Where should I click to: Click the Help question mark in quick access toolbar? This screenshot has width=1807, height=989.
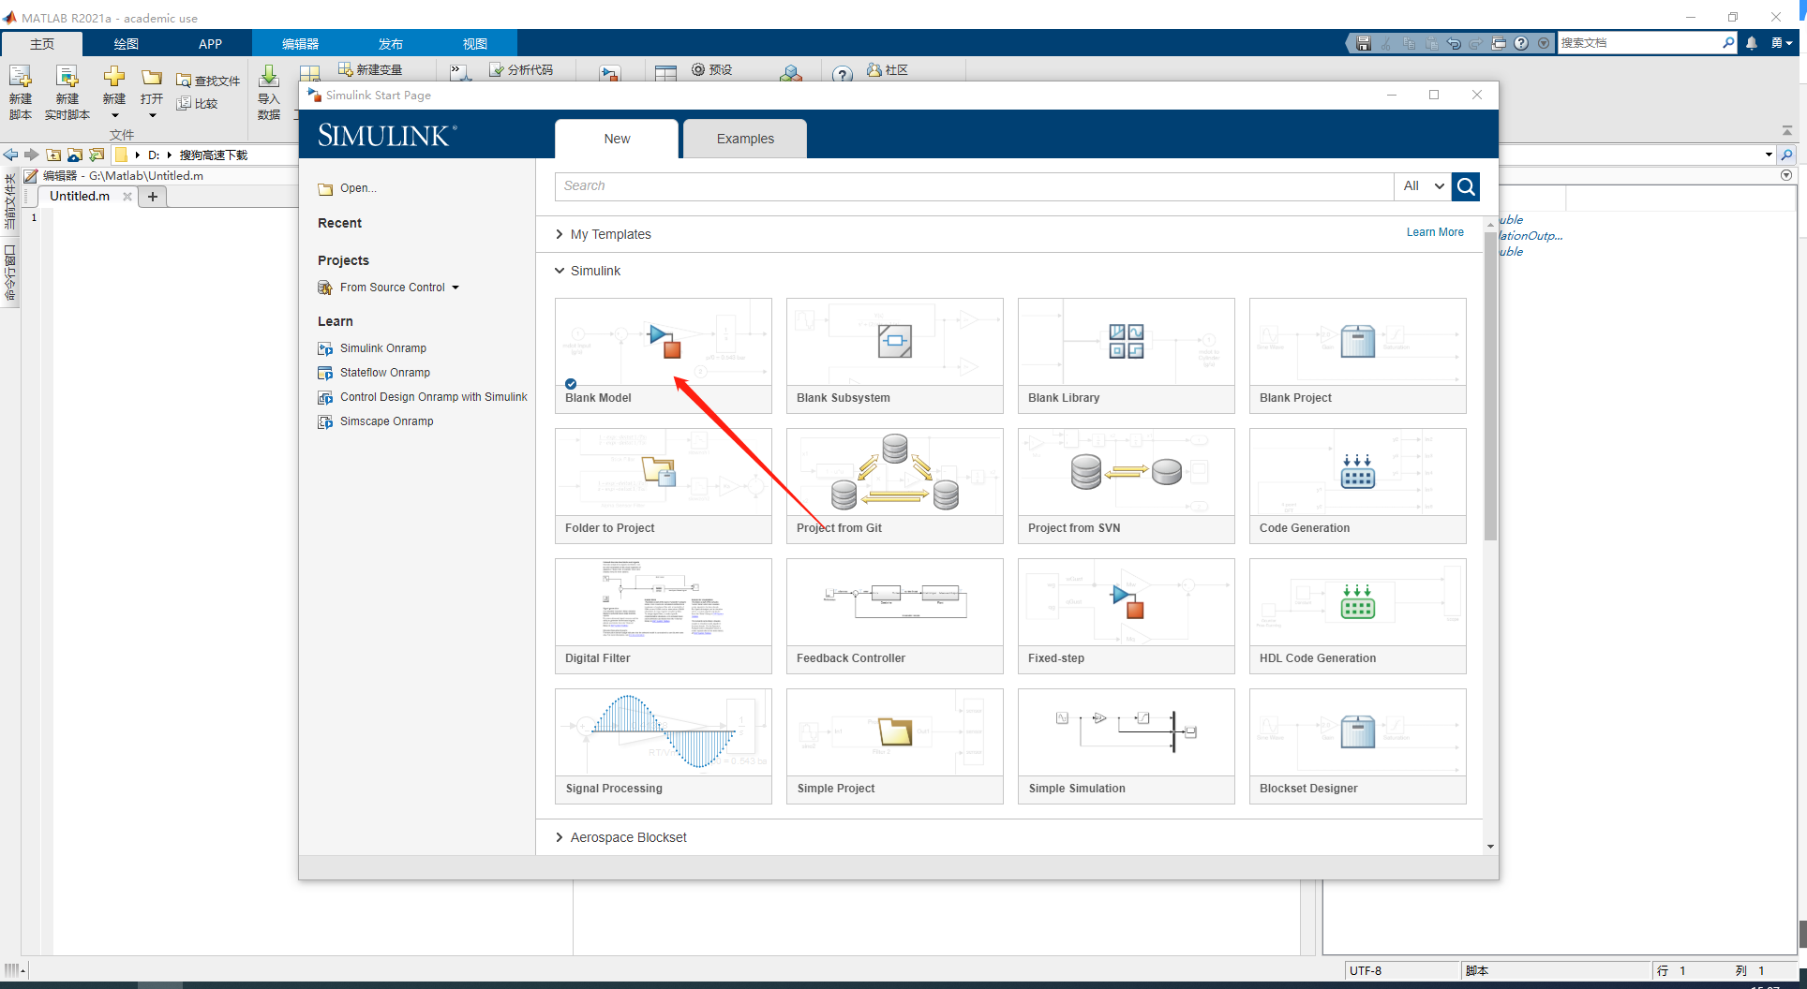pyautogui.click(x=1521, y=43)
